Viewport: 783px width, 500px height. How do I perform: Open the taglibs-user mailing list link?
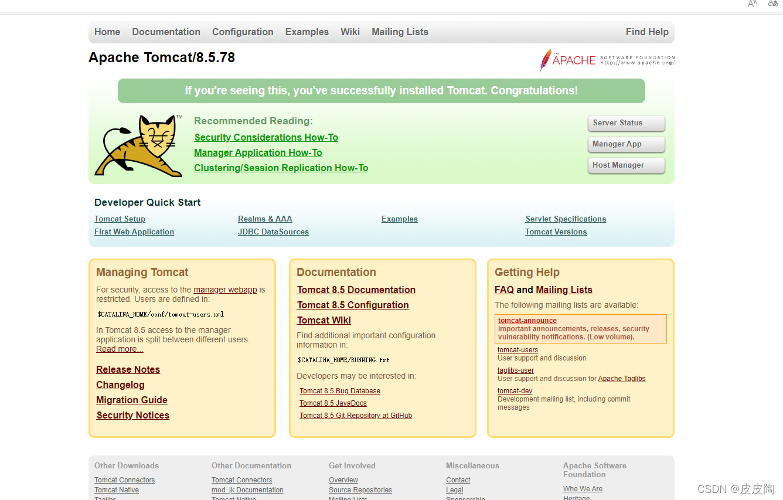516,370
